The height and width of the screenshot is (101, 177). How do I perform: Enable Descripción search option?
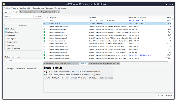coord(6,39)
